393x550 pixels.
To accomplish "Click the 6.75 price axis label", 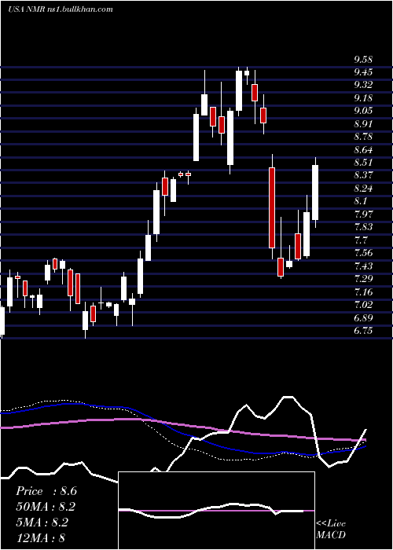I will [363, 331].
